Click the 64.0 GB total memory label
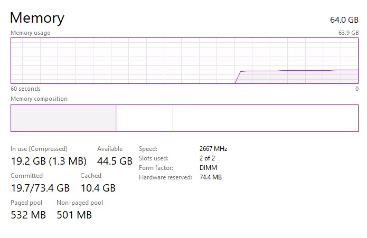 344,20
